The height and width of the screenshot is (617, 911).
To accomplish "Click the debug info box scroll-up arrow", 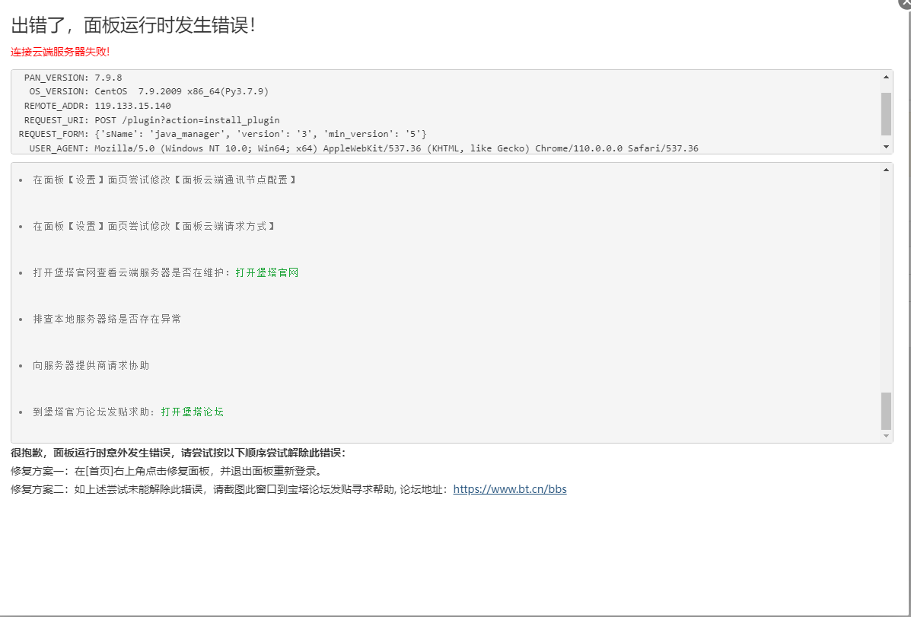I will (886, 77).
